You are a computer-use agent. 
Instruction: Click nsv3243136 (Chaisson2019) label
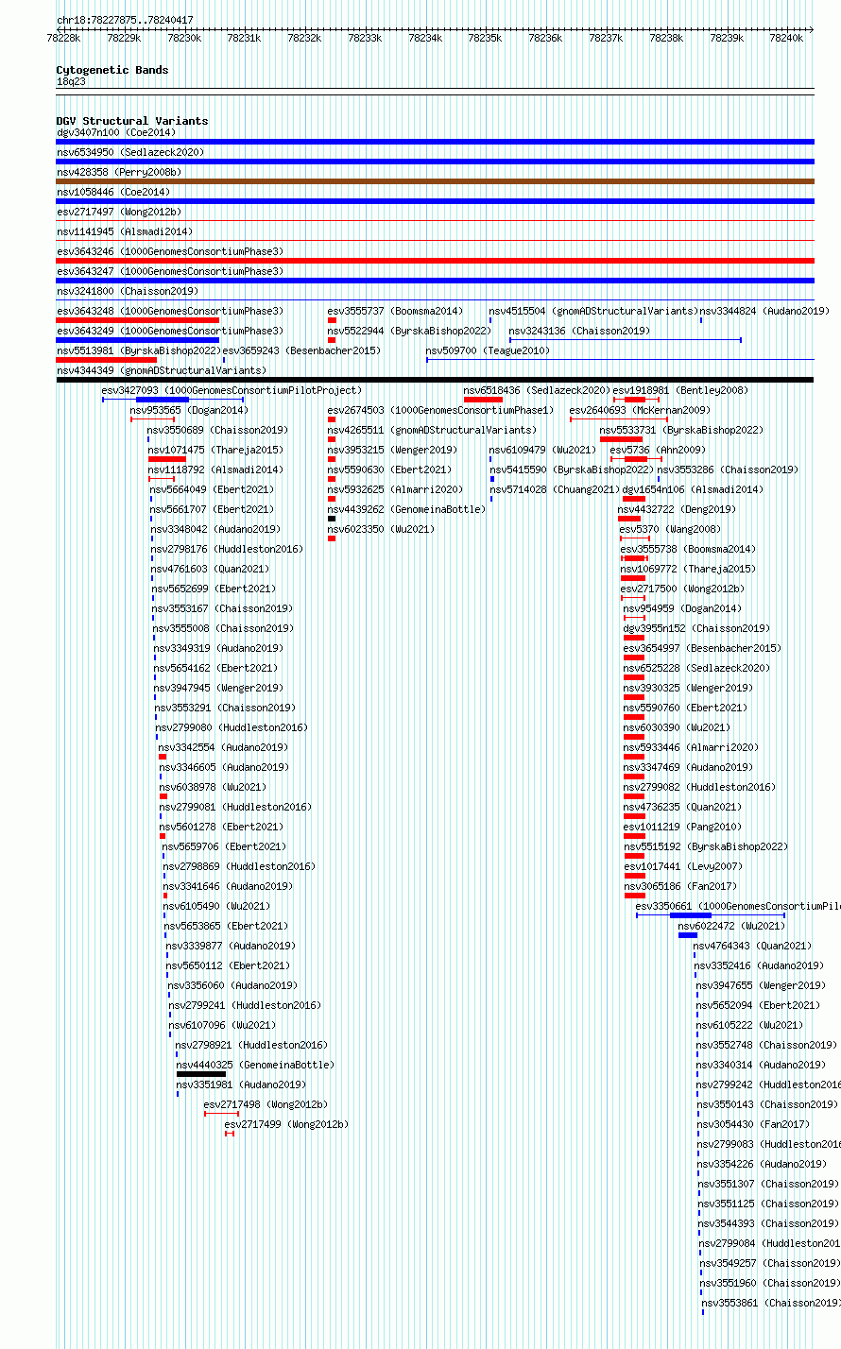coord(580,331)
